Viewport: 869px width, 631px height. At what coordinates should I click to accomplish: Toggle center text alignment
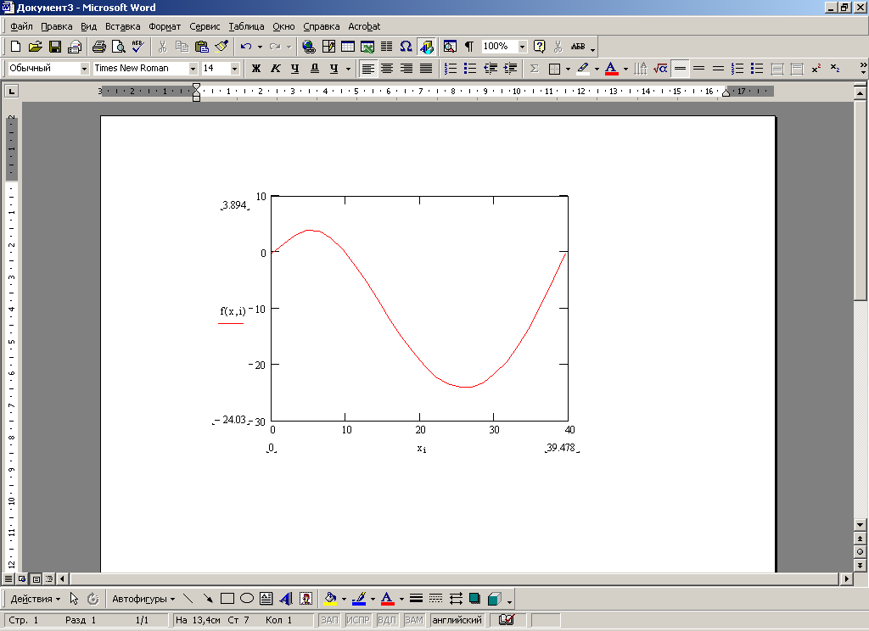coord(387,68)
